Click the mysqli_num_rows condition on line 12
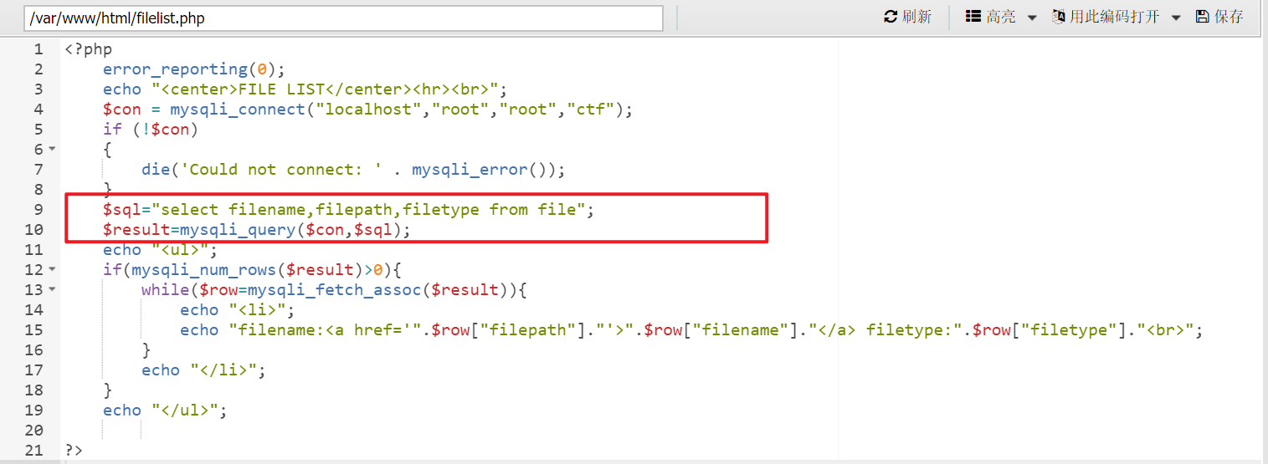This screenshot has height=464, width=1268. (x=254, y=270)
